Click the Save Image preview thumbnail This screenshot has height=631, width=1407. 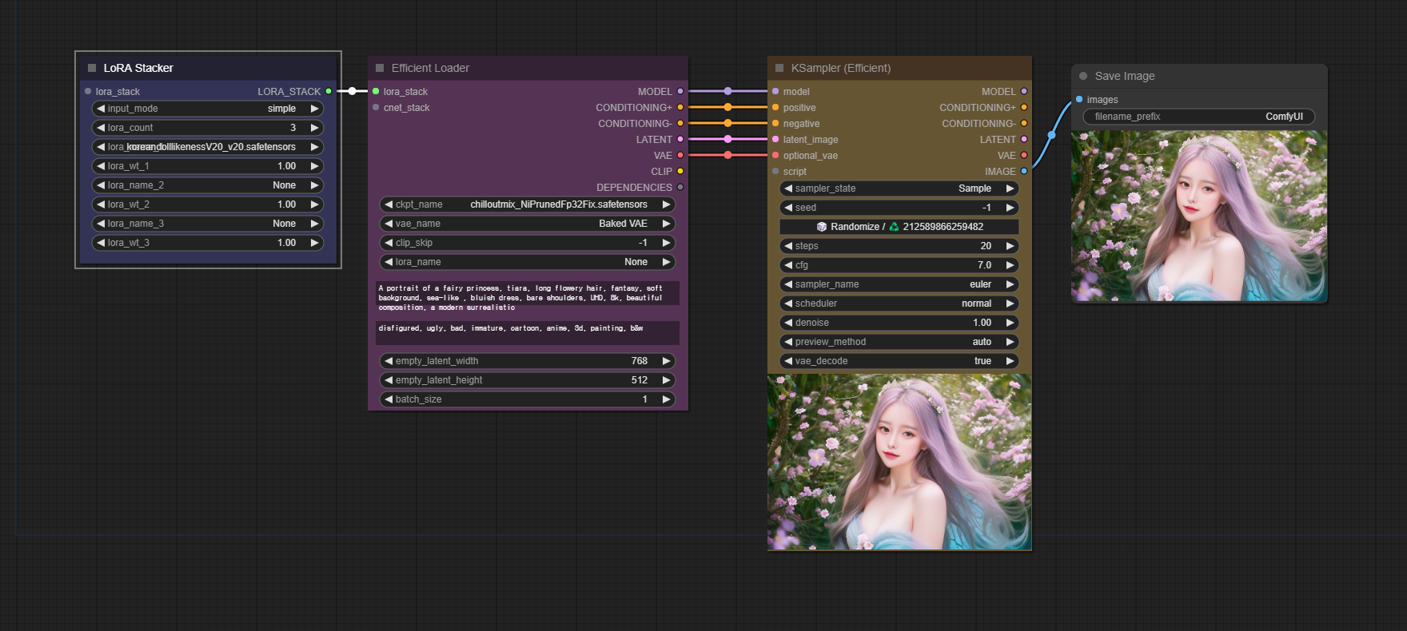tap(1199, 216)
